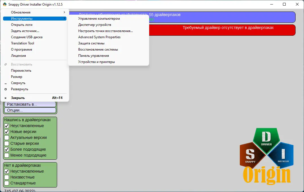Uncheck Новые версии in Нашлись в драйверпаках

[x=6, y=132]
